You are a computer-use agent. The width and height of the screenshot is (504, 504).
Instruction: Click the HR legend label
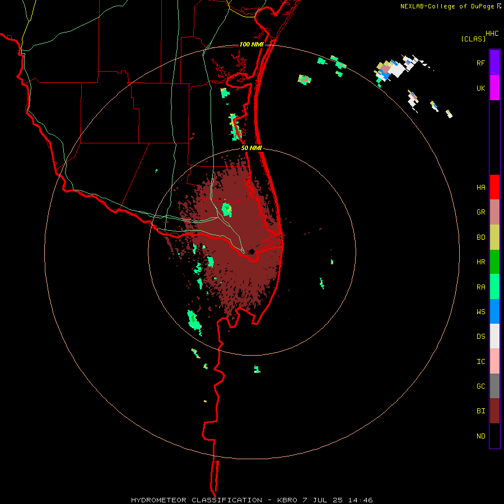pos(480,262)
